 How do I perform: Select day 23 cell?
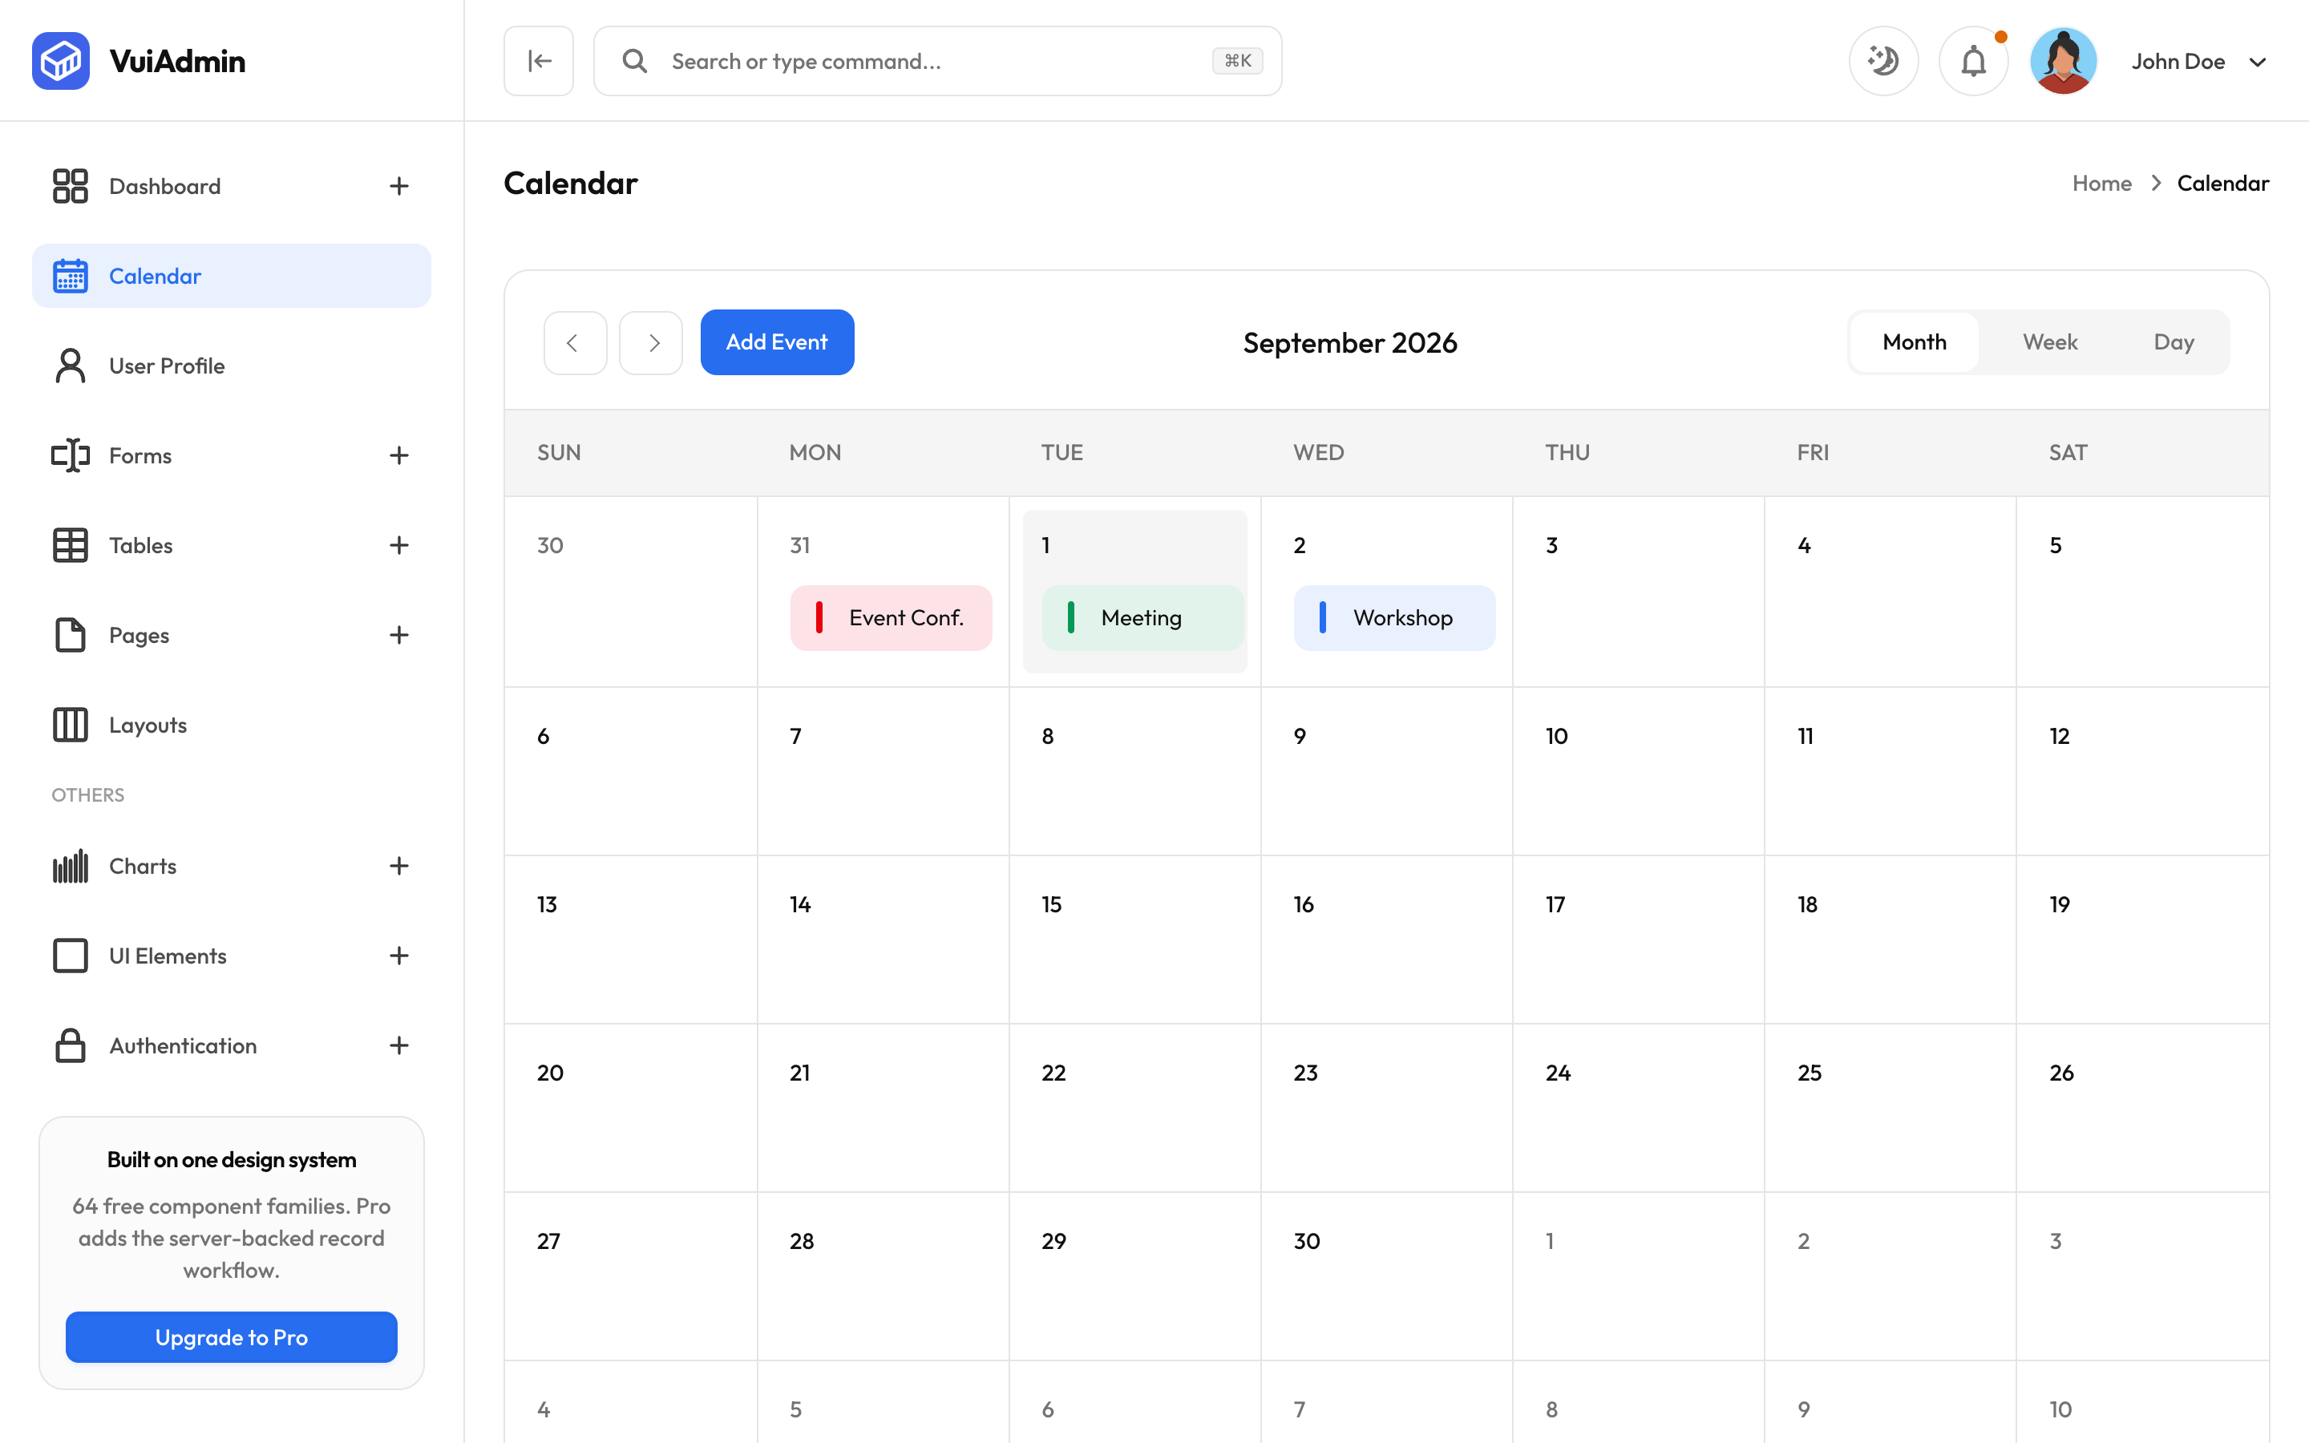[x=1386, y=1107]
